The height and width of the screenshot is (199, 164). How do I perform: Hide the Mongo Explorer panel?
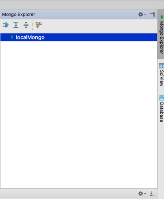152,14
